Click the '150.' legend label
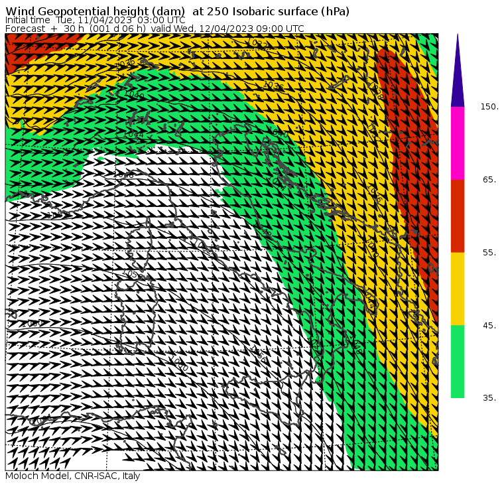Viewport: 504px width, 485px height. tap(489, 106)
